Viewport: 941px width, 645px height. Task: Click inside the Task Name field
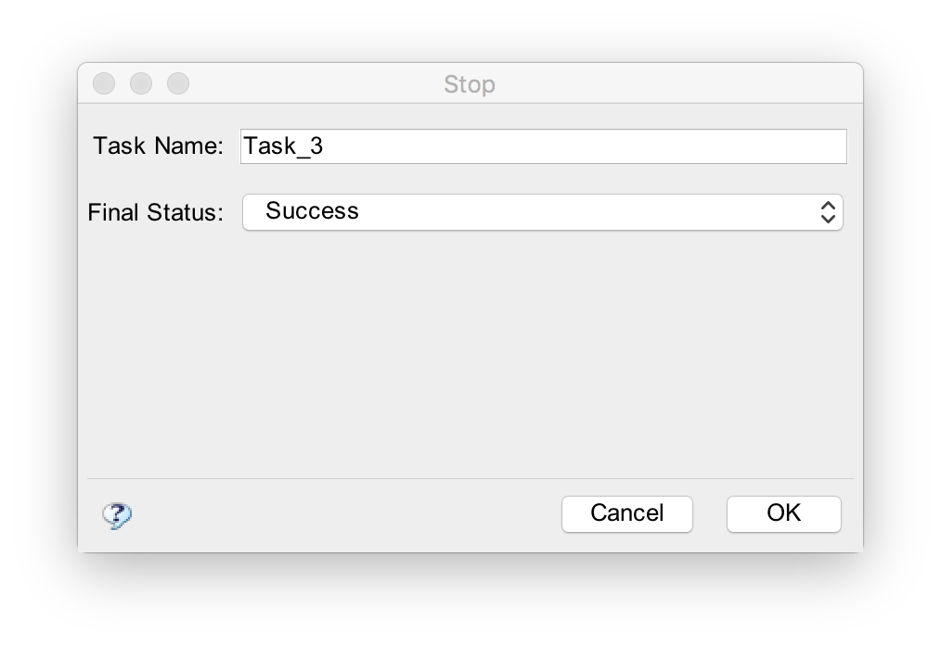[x=543, y=145]
